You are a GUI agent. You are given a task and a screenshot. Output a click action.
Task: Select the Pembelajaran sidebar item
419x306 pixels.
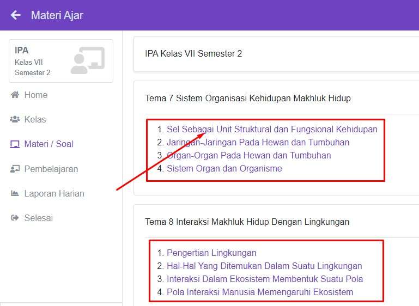(51, 169)
